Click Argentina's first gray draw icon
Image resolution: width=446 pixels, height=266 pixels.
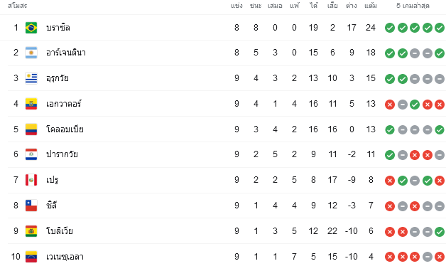tap(415, 53)
